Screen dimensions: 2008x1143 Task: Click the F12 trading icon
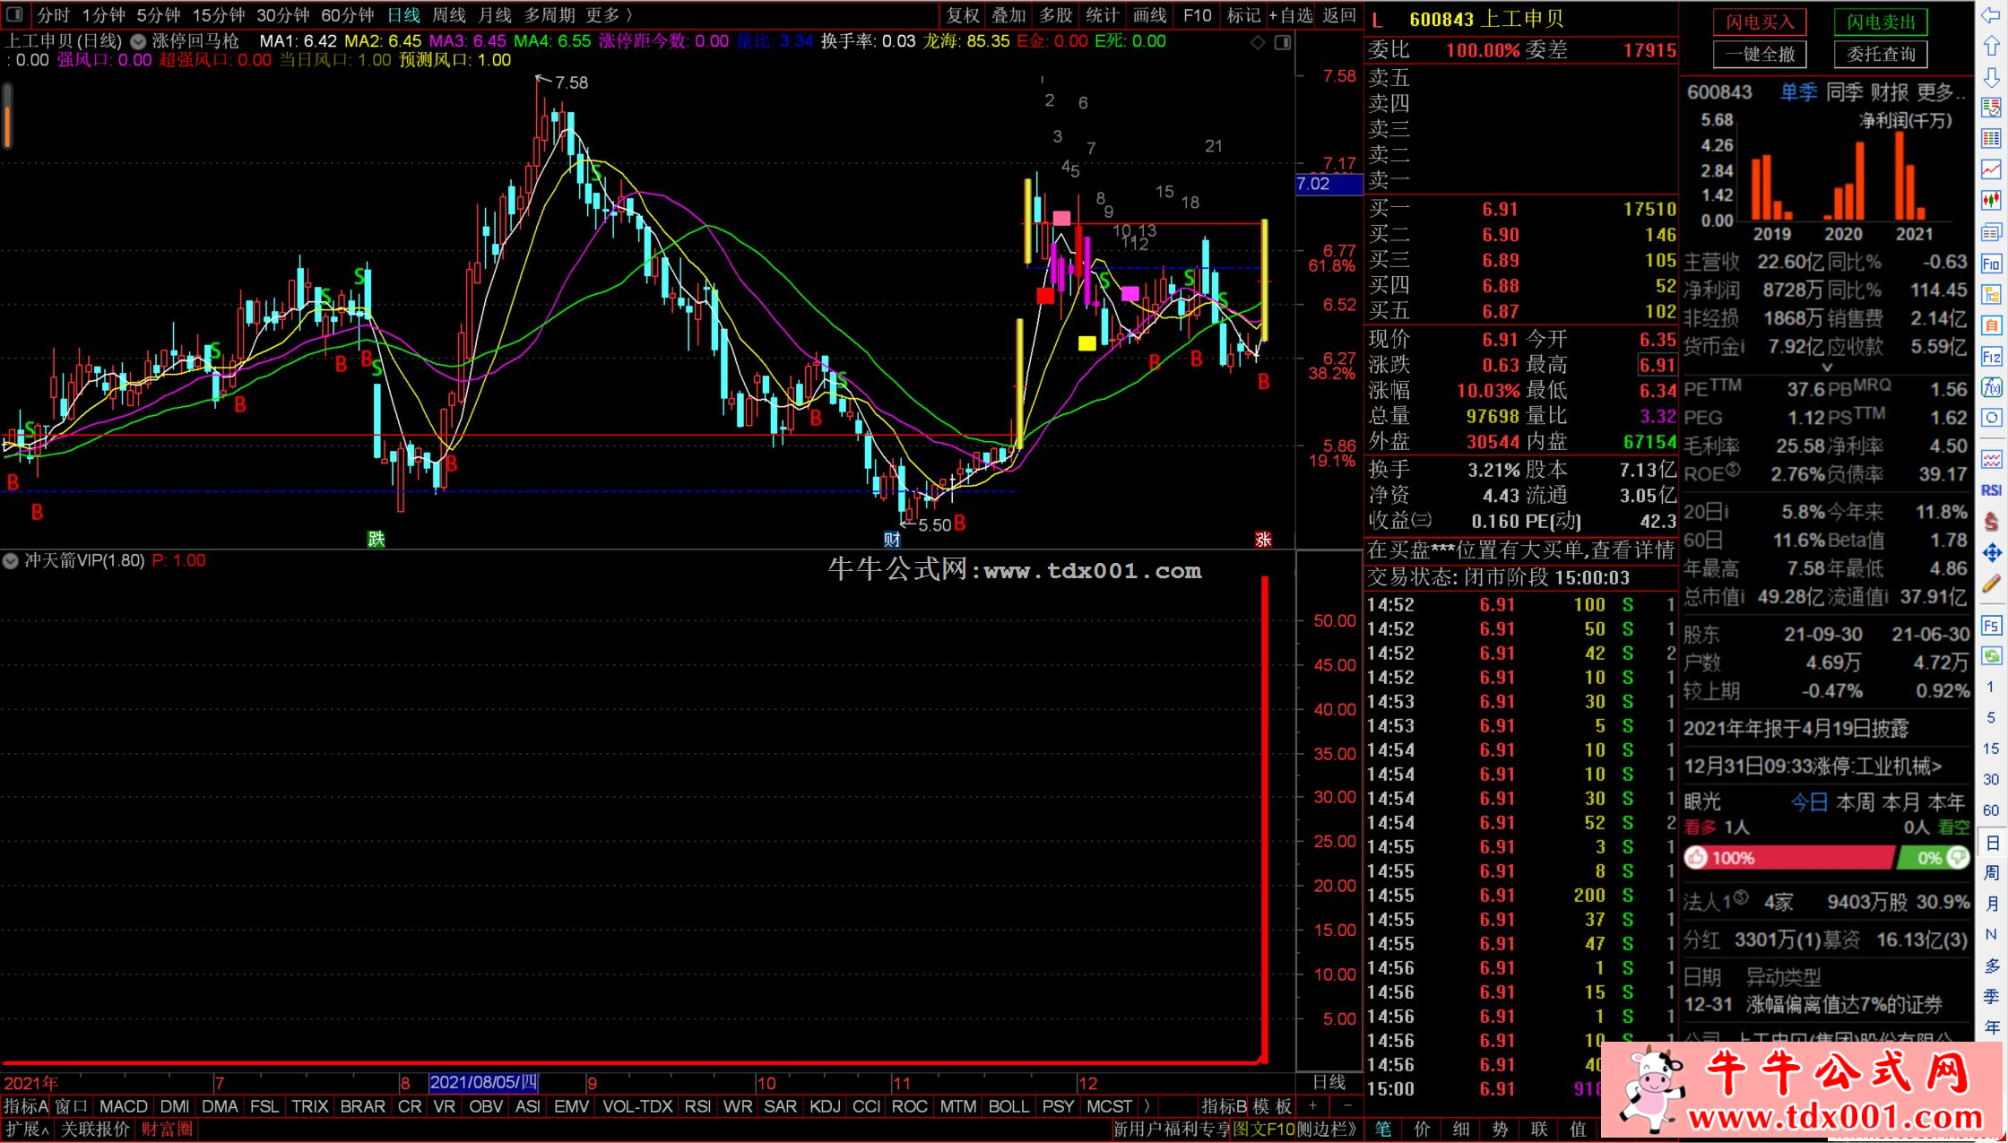click(1991, 357)
